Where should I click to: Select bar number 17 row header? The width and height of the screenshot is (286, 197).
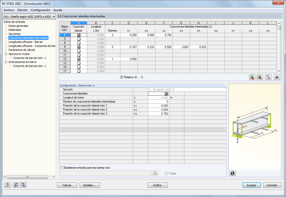[x=65, y=71]
